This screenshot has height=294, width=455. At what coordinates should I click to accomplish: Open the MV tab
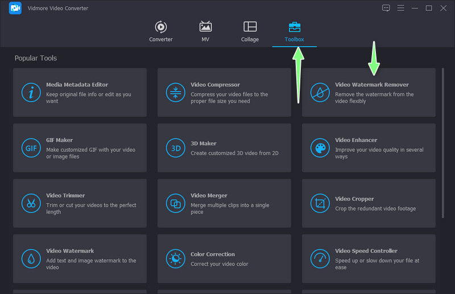[205, 31]
